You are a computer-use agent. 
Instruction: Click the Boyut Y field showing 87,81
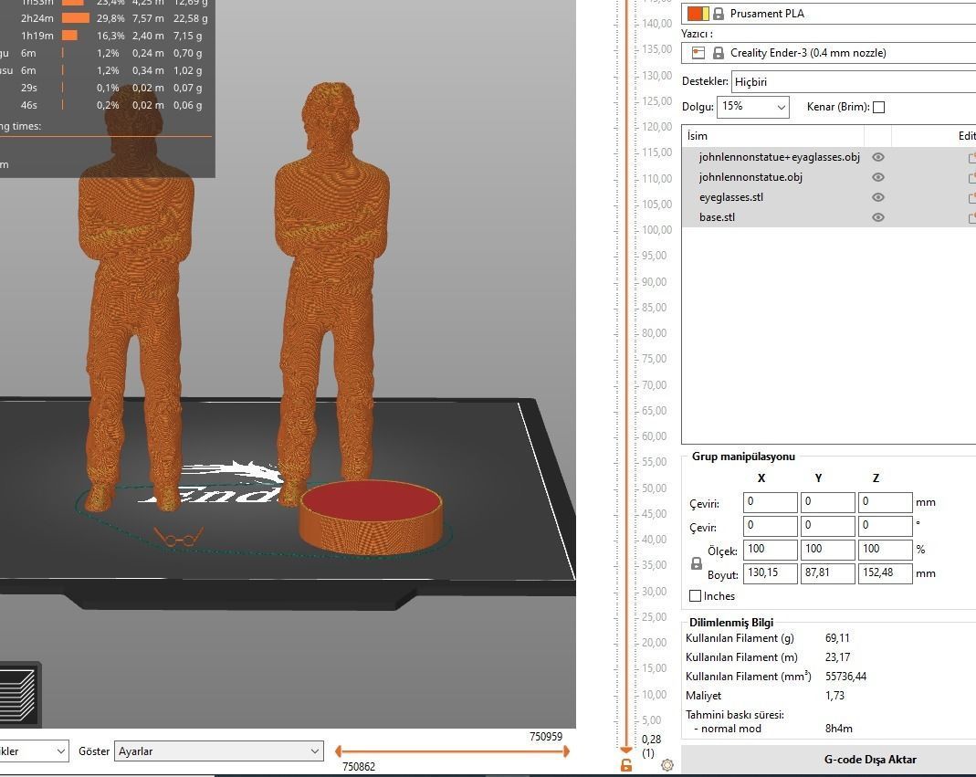click(827, 572)
